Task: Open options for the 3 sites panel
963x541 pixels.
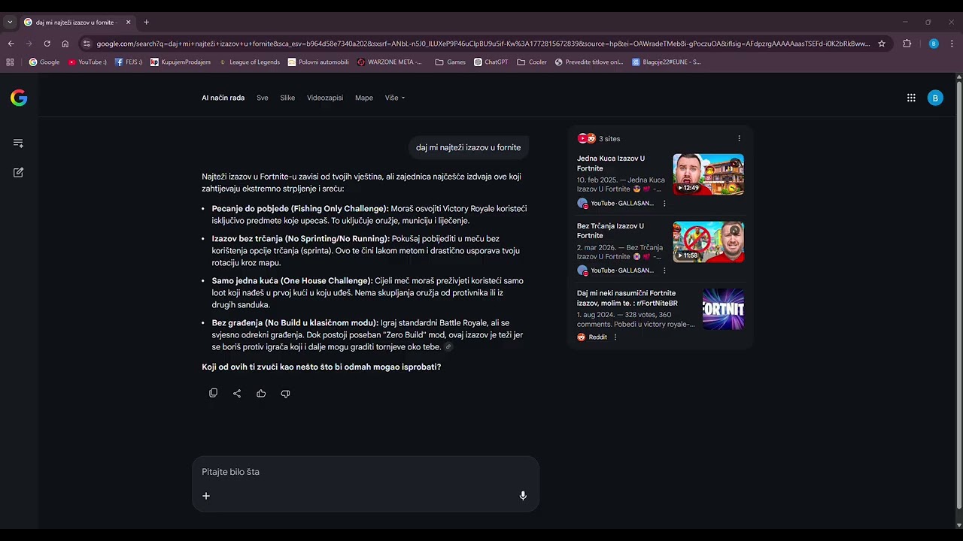Action: coord(739,138)
